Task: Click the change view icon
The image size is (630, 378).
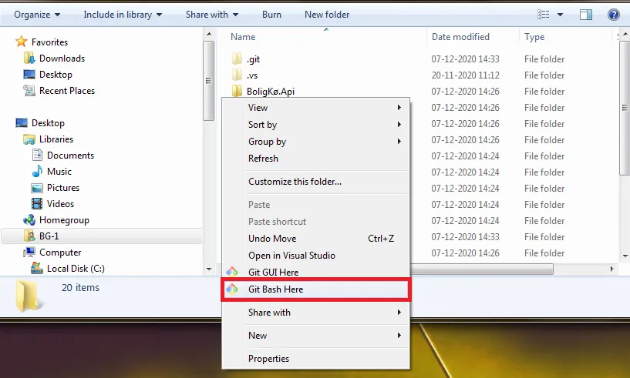Action: pyautogui.click(x=543, y=15)
